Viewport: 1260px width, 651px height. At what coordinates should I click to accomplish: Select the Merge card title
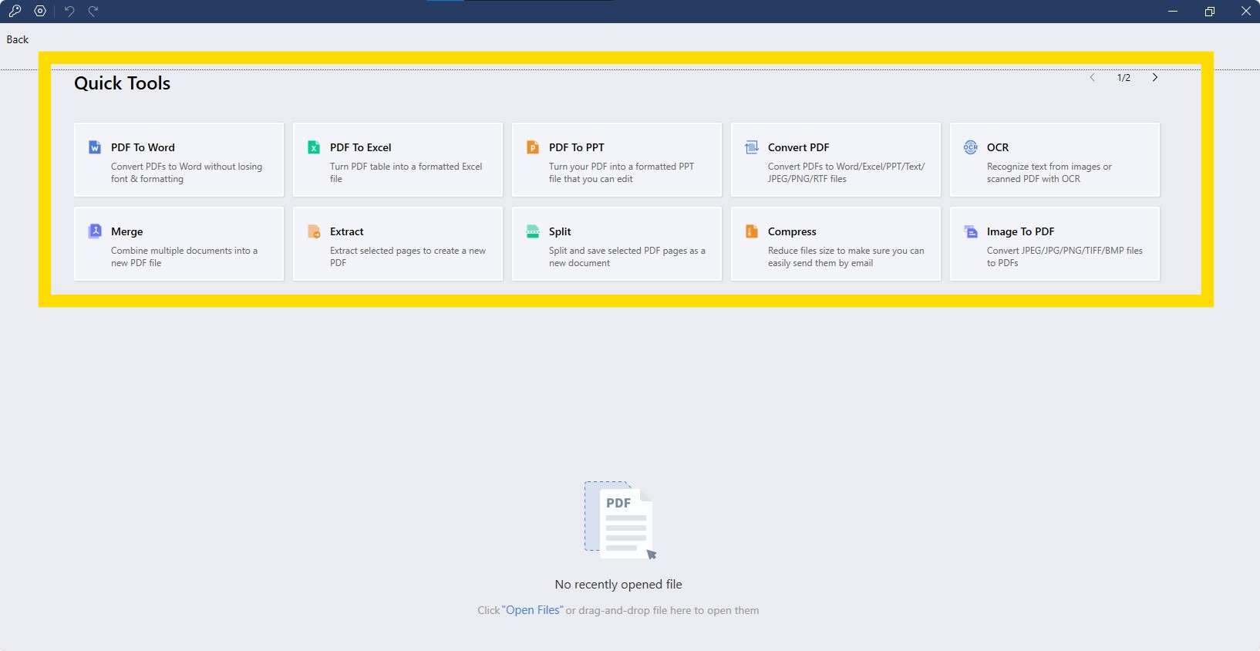click(127, 231)
